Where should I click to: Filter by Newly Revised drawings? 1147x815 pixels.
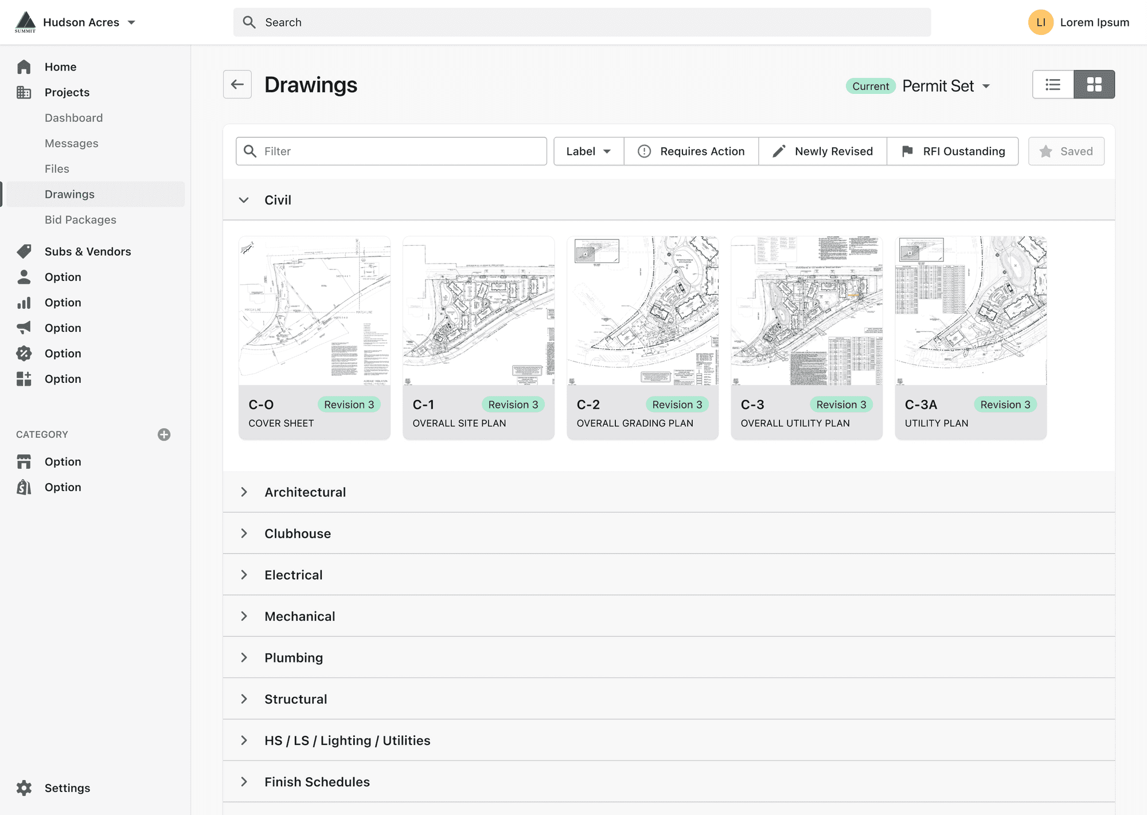tap(822, 151)
